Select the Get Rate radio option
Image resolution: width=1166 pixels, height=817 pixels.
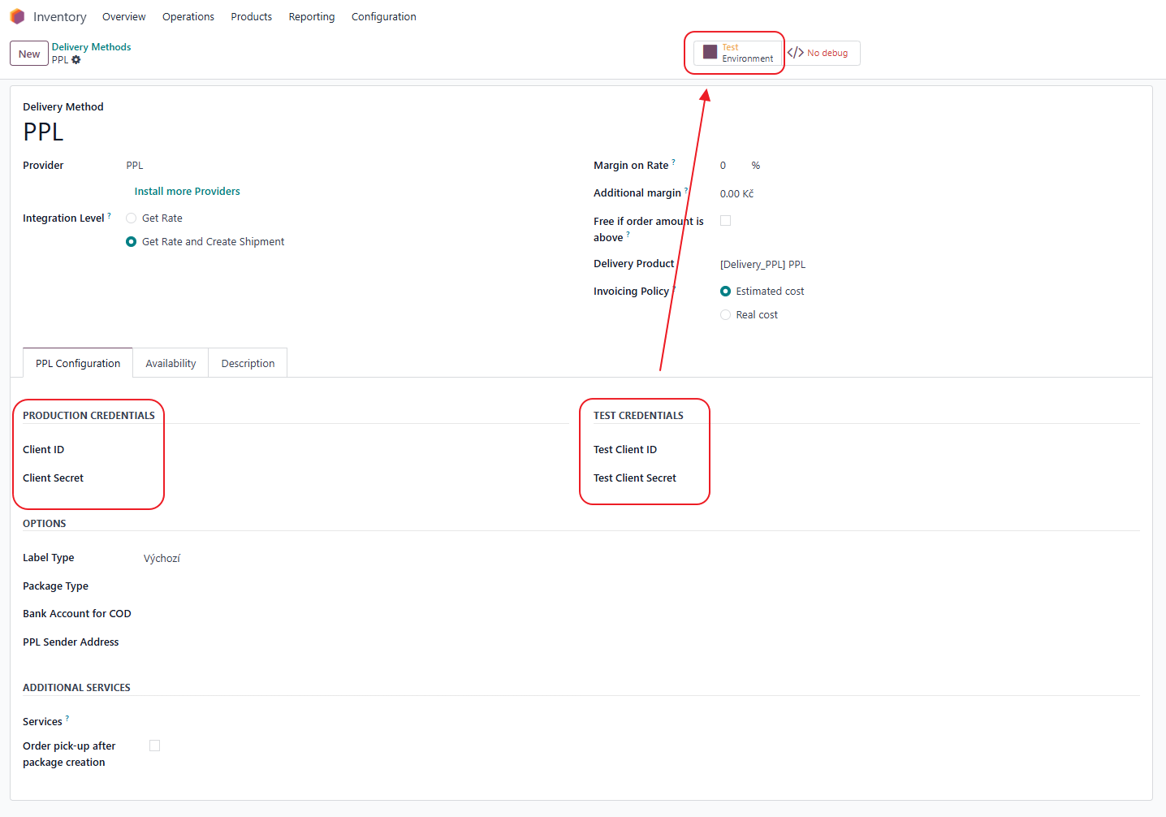(131, 218)
